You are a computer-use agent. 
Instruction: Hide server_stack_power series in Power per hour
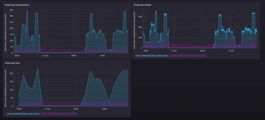pyautogui.click(x=59, y=114)
